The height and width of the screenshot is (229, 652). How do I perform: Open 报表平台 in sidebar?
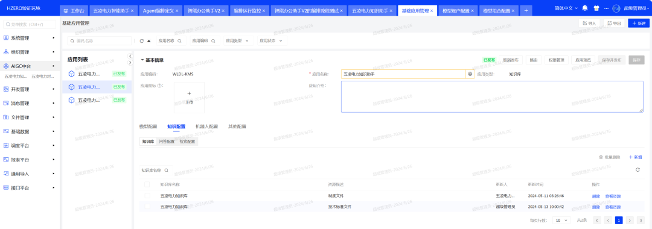coord(30,160)
